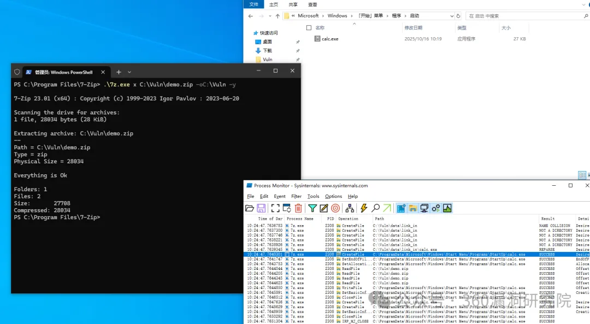Image resolution: width=590 pixels, height=324 pixels.
Task: Toggle Show Network Activity button
Action: click(x=424, y=208)
